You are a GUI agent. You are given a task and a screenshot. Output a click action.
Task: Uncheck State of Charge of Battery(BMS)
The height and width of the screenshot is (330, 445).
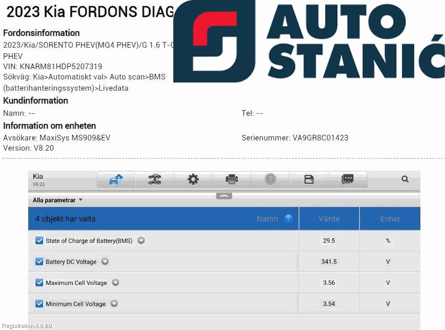click(39, 240)
